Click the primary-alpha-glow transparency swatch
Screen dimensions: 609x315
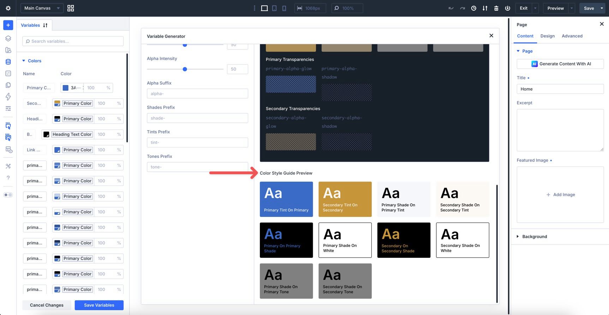point(291,84)
